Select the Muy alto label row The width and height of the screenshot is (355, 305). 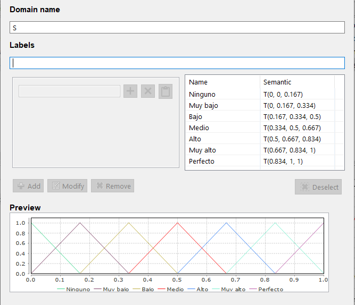(224, 150)
